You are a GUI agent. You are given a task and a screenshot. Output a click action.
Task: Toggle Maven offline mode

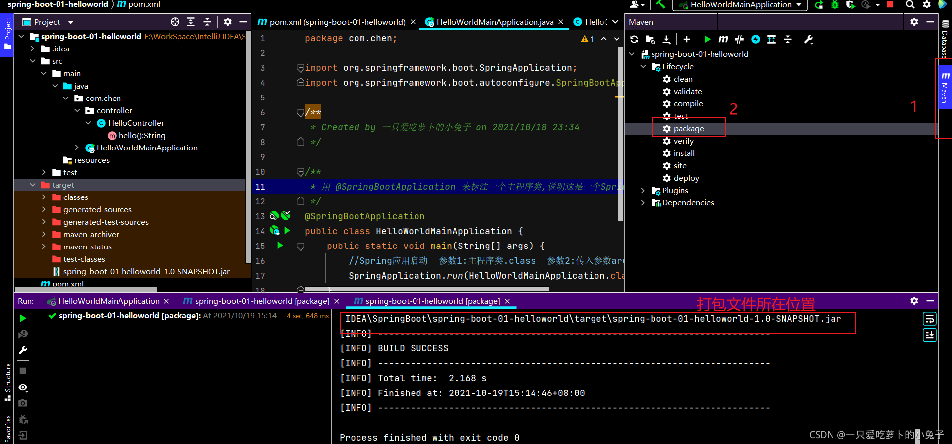click(739, 39)
